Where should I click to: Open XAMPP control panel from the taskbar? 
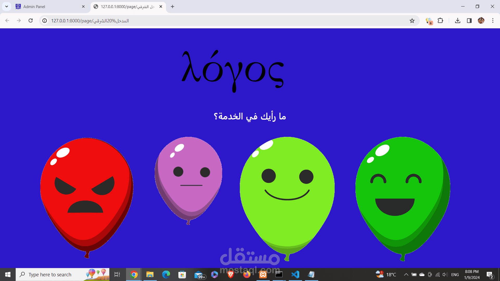point(263,274)
